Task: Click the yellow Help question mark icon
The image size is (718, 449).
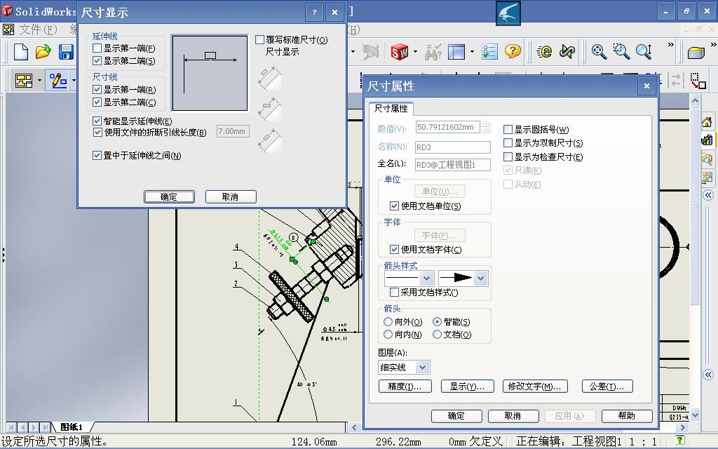Action: click(x=513, y=51)
